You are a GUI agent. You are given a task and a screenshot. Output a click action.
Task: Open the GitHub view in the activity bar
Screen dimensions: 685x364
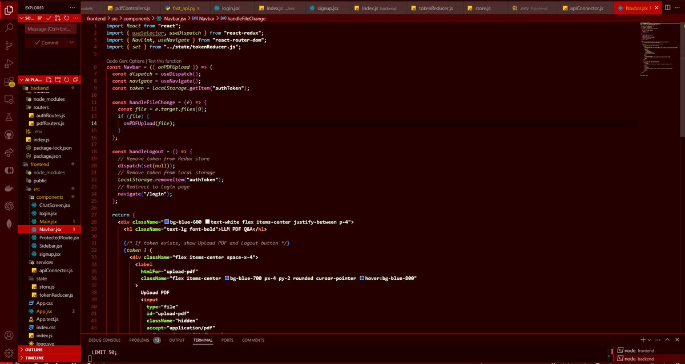(8, 135)
